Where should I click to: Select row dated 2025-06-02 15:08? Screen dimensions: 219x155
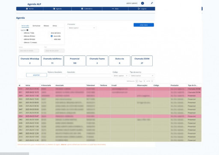[x=109, y=99]
